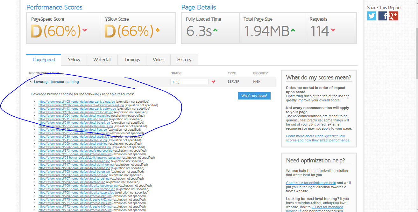This screenshot has width=418, height=212.
Task: Open the fotel-morak.jpg resource link
Action: coord(74,116)
